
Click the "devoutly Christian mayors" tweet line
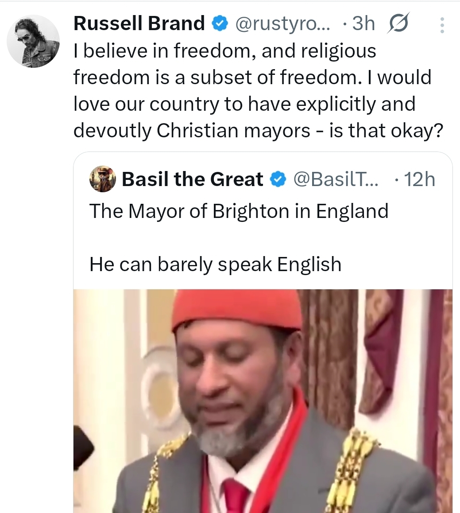point(258,130)
